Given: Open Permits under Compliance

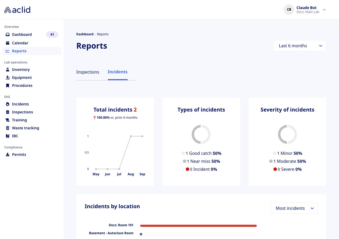Looking at the screenshot, I should coord(19,155).
